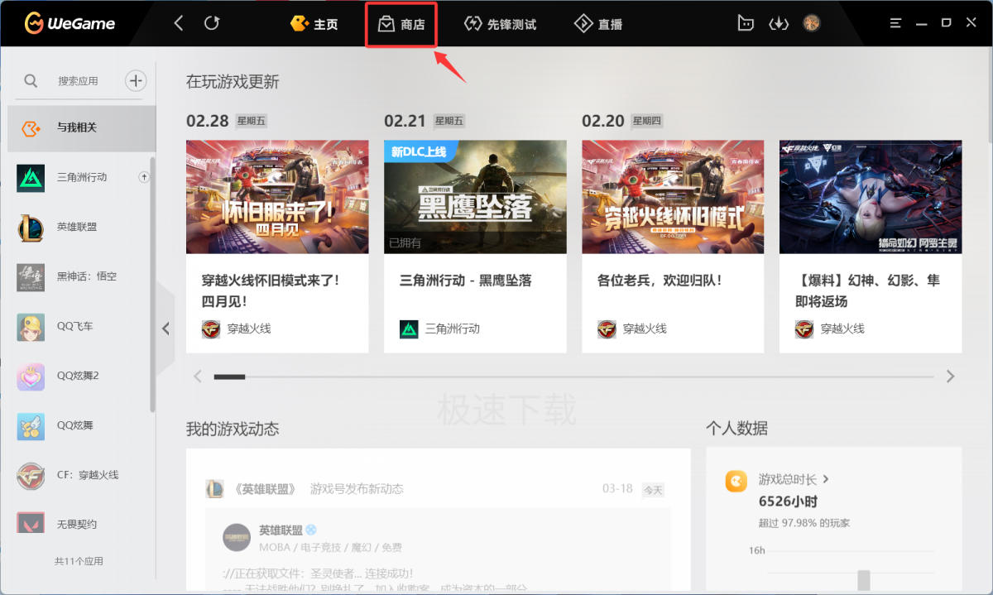Click the 英雄联盟 name in sidebar
The image size is (993, 595).
tap(77, 227)
